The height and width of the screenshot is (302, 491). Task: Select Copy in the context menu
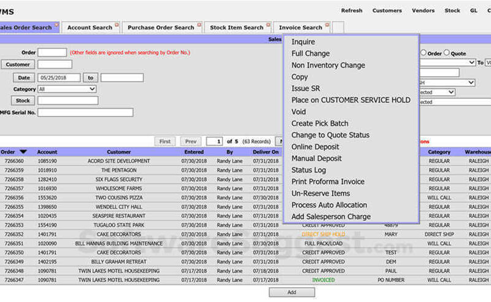pyautogui.click(x=300, y=77)
